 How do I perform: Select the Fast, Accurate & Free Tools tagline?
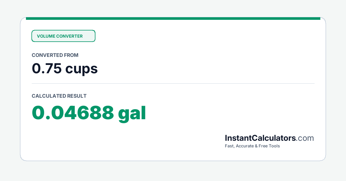click(x=252, y=146)
